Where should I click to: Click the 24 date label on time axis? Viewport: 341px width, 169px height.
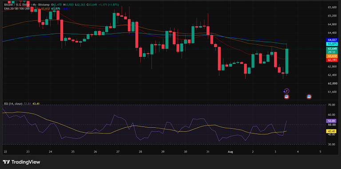pyautogui.click(x=50, y=152)
